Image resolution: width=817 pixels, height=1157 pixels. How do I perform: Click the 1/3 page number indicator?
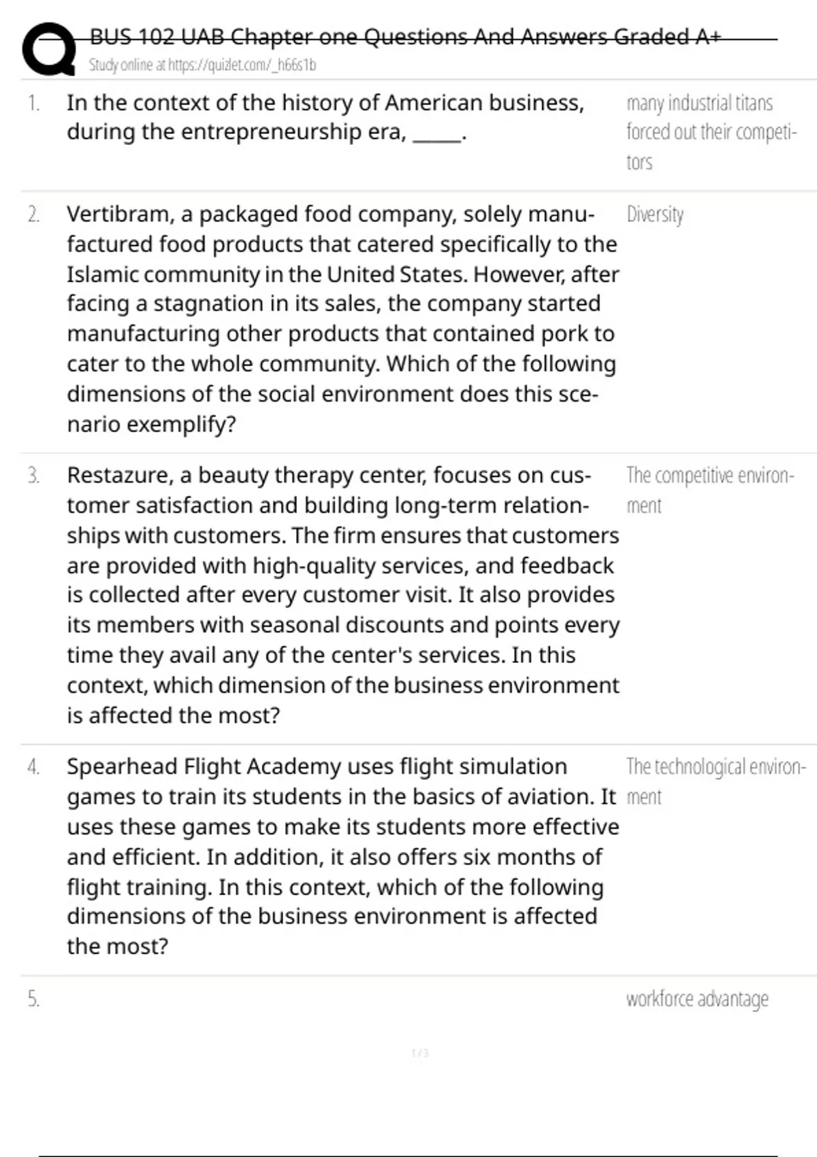pos(420,1054)
